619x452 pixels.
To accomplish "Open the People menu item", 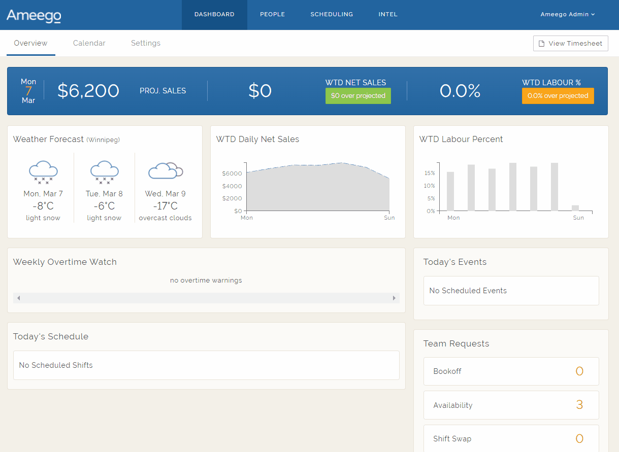I will coord(272,14).
